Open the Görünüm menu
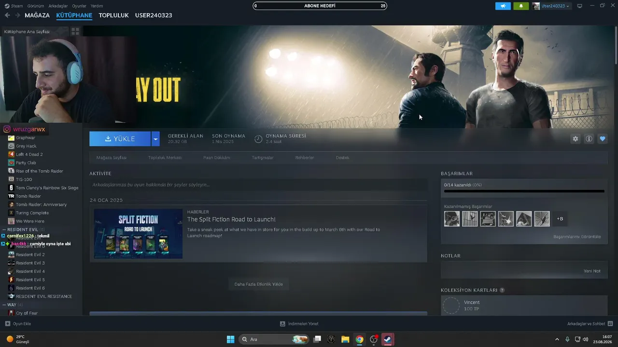The width and height of the screenshot is (618, 347). point(36,6)
